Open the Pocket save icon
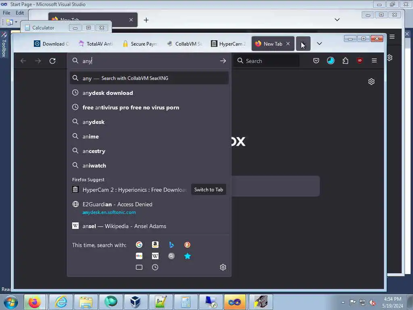This screenshot has height=310, width=413. coord(316,61)
